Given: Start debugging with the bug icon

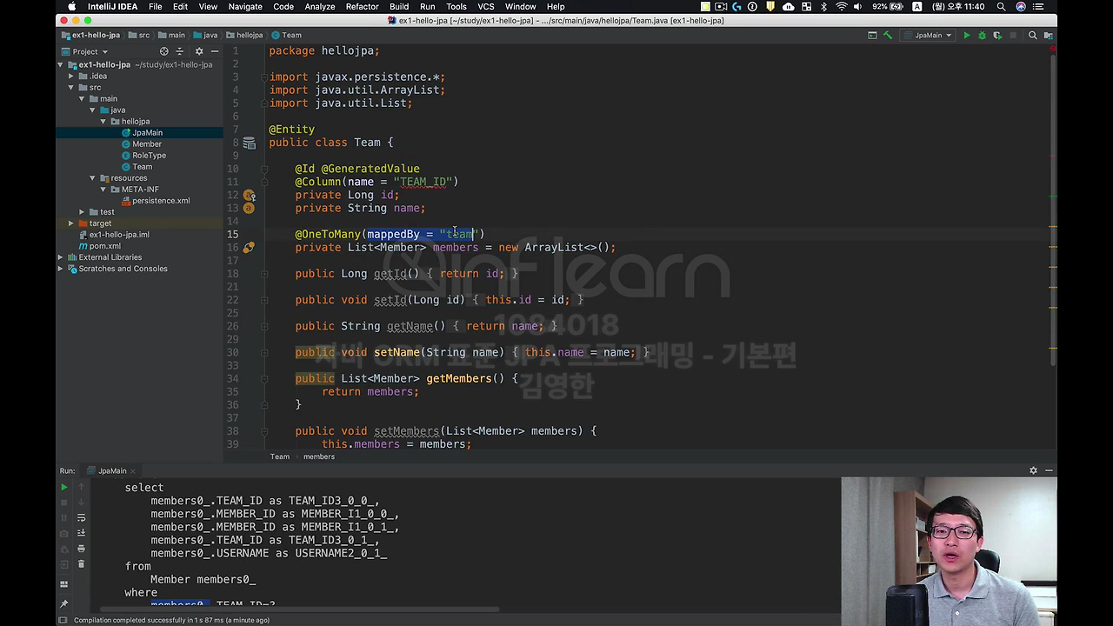Looking at the screenshot, I should tap(982, 36).
